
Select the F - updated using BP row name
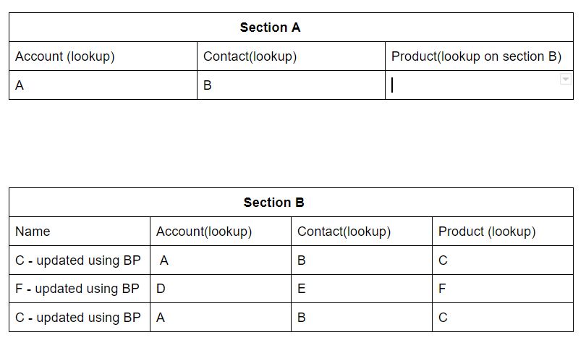pyautogui.click(x=77, y=289)
